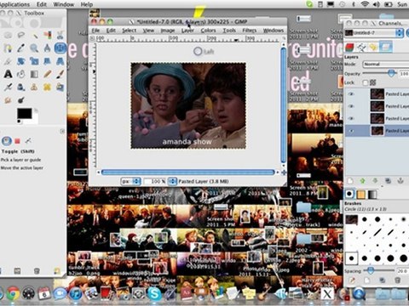The image size is (409, 306).
Task: Select the highlighted Move tool
Action: click(60, 48)
